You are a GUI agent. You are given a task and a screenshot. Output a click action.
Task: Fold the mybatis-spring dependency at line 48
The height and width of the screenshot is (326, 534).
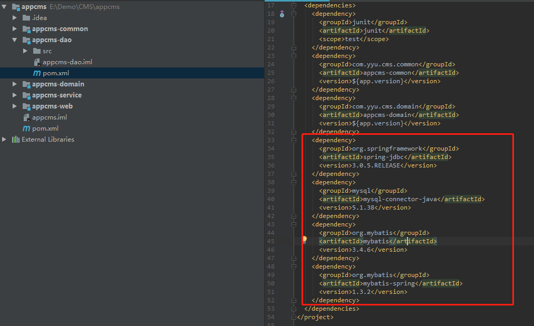pyautogui.click(x=294, y=267)
